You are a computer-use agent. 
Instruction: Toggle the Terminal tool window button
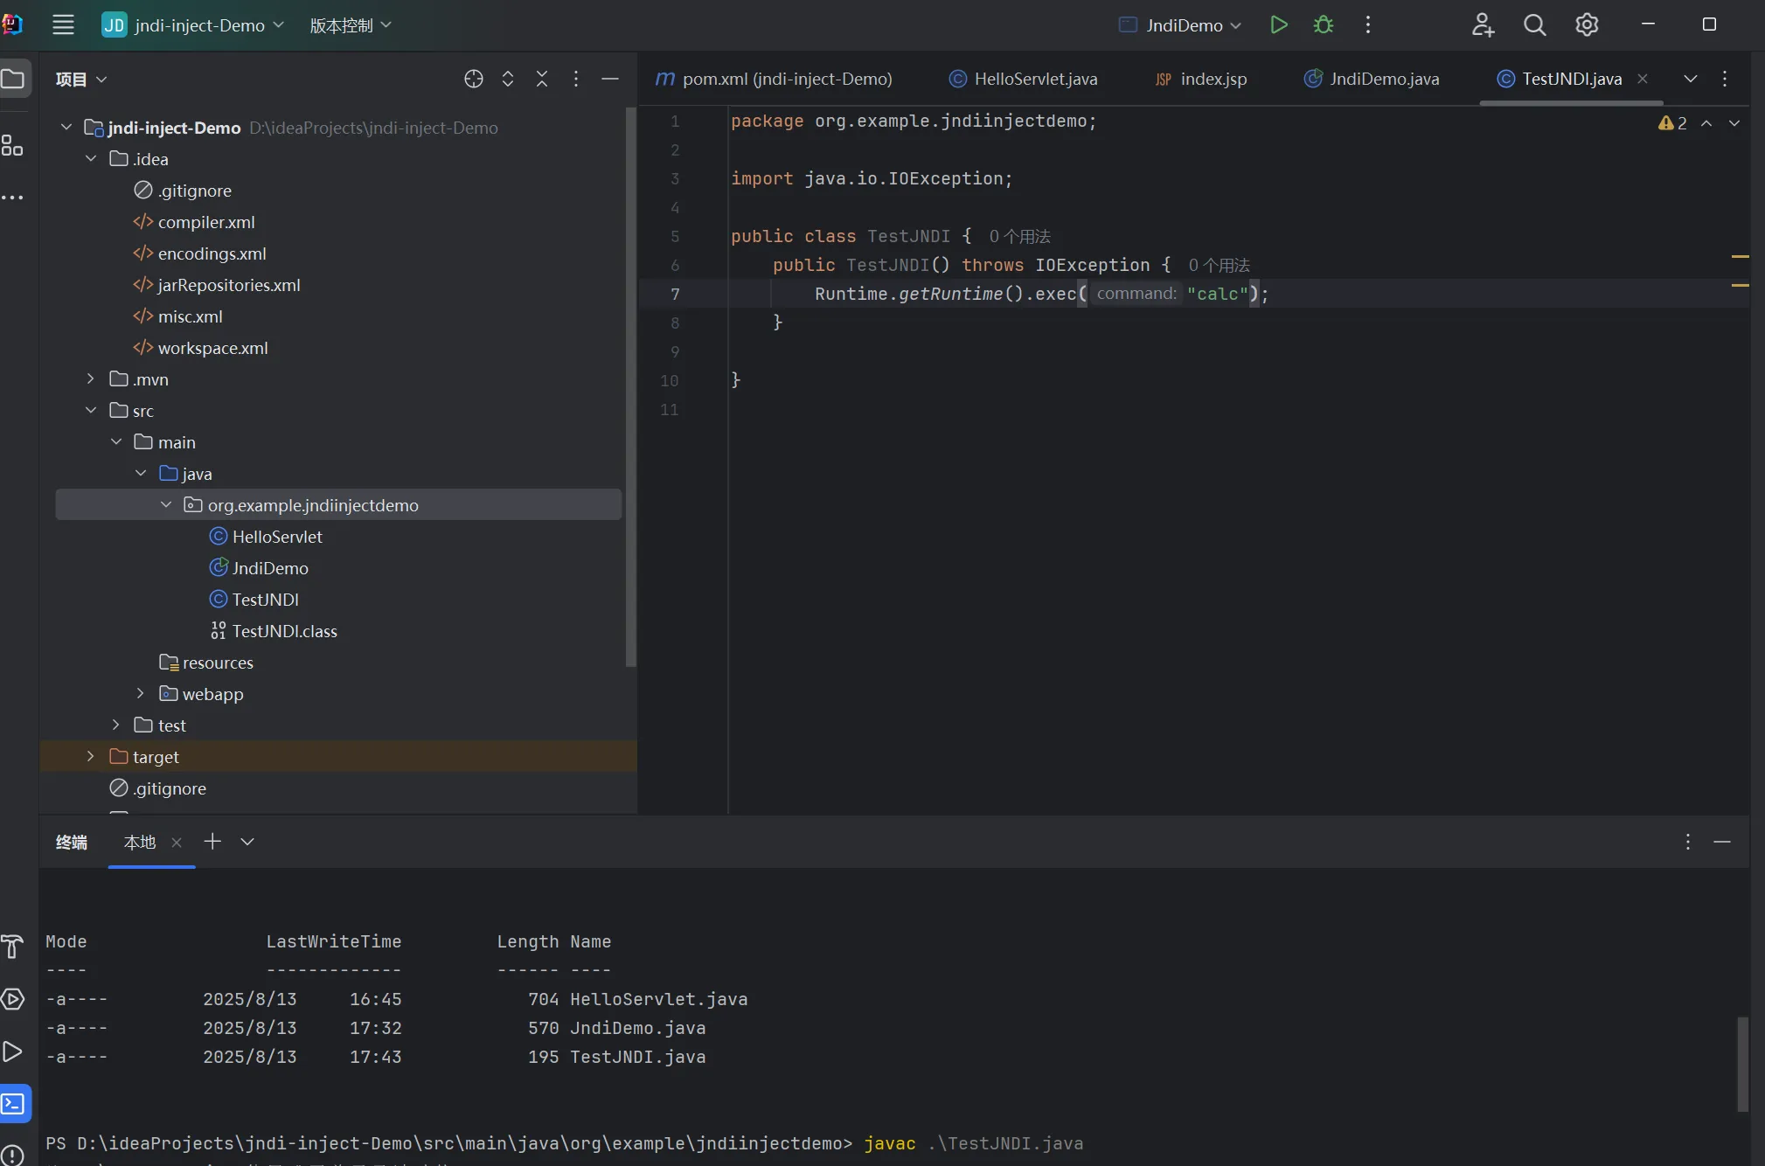tap(14, 1103)
